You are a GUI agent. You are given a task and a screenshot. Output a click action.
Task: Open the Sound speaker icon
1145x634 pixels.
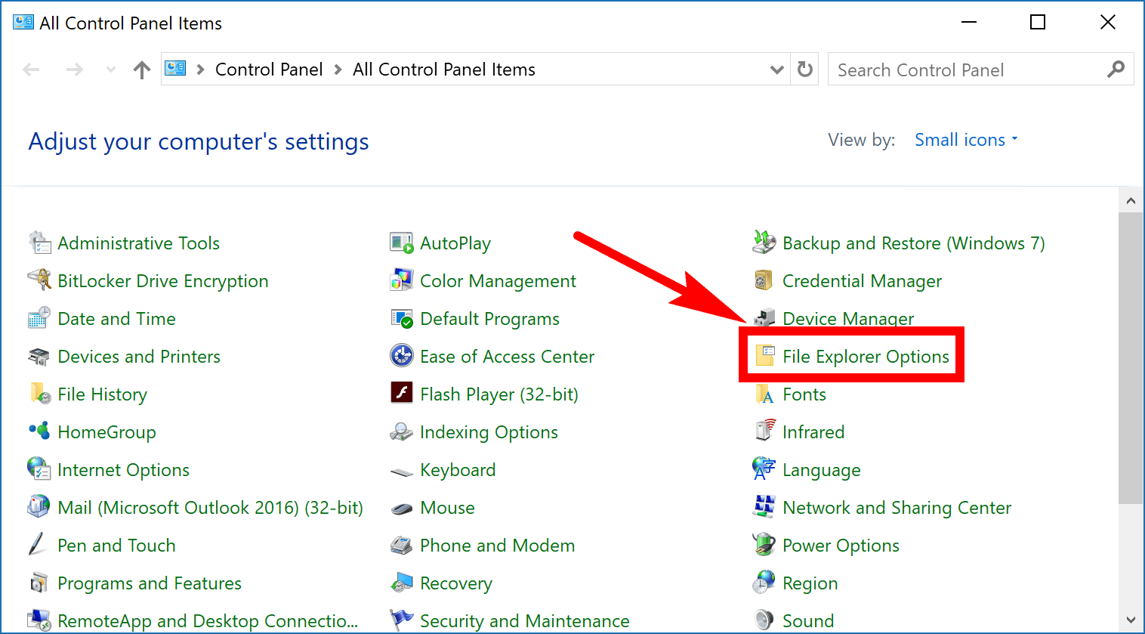pos(764,620)
